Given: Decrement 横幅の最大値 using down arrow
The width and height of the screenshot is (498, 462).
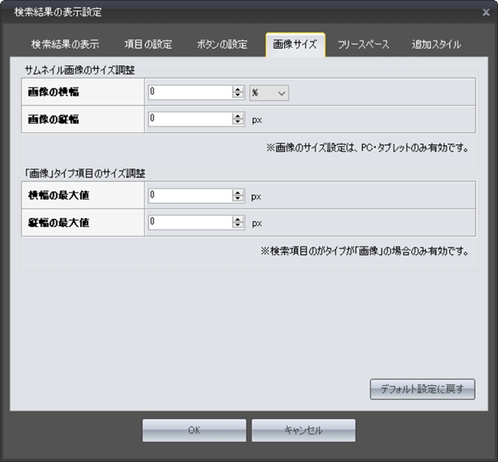Looking at the screenshot, I should tap(237, 198).
